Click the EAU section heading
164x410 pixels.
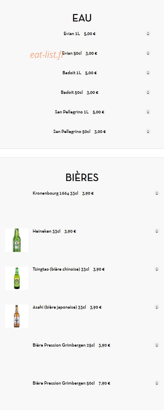pyautogui.click(x=82, y=18)
